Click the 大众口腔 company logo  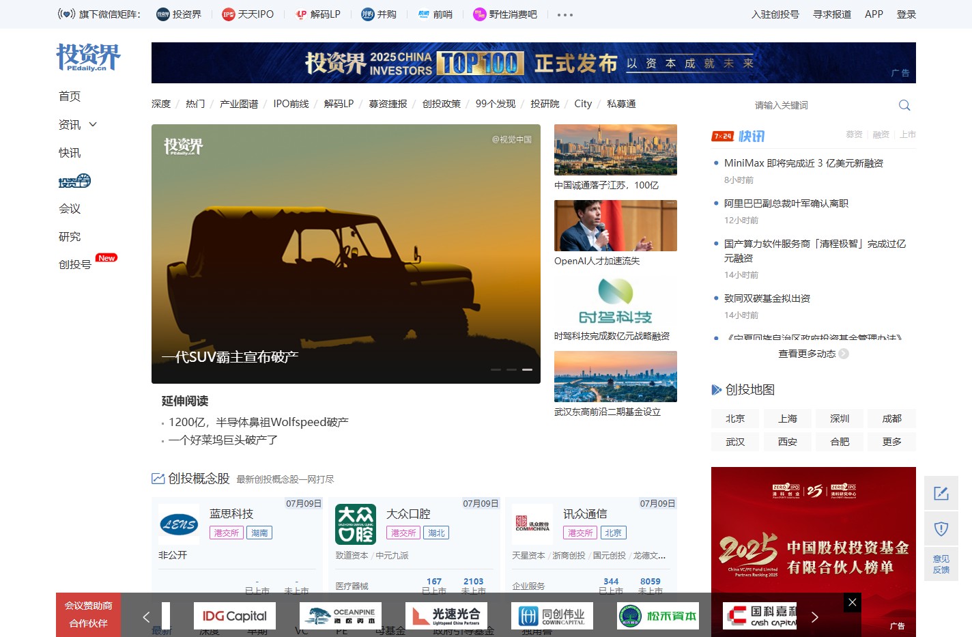(356, 524)
